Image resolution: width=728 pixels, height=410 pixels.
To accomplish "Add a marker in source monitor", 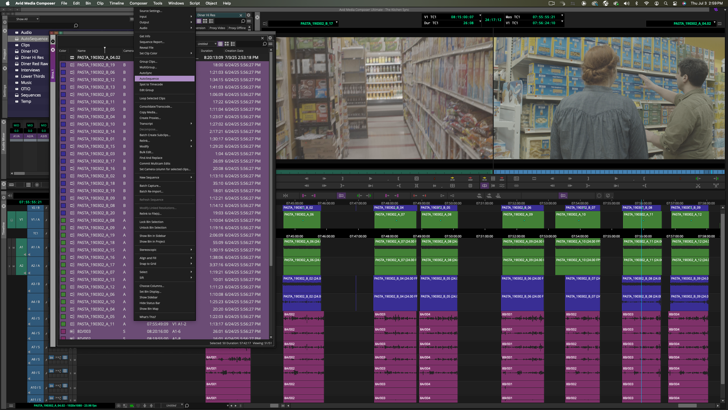I will 434,179.
